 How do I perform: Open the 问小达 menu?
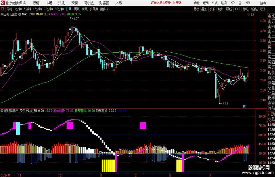coord(88,3)
